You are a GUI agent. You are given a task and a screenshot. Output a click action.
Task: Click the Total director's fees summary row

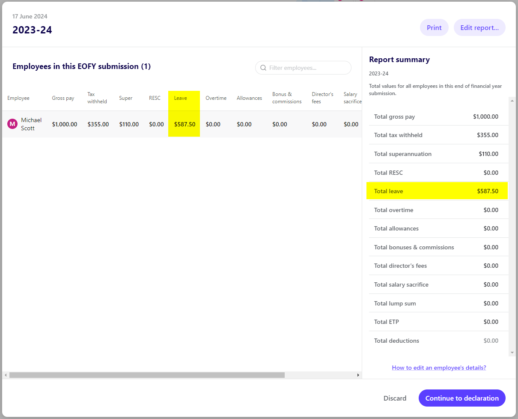438,266
